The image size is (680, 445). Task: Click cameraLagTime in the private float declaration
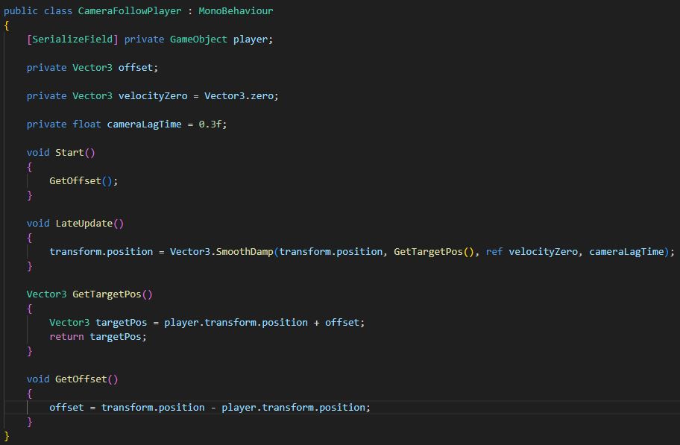[x=145, y=124]
